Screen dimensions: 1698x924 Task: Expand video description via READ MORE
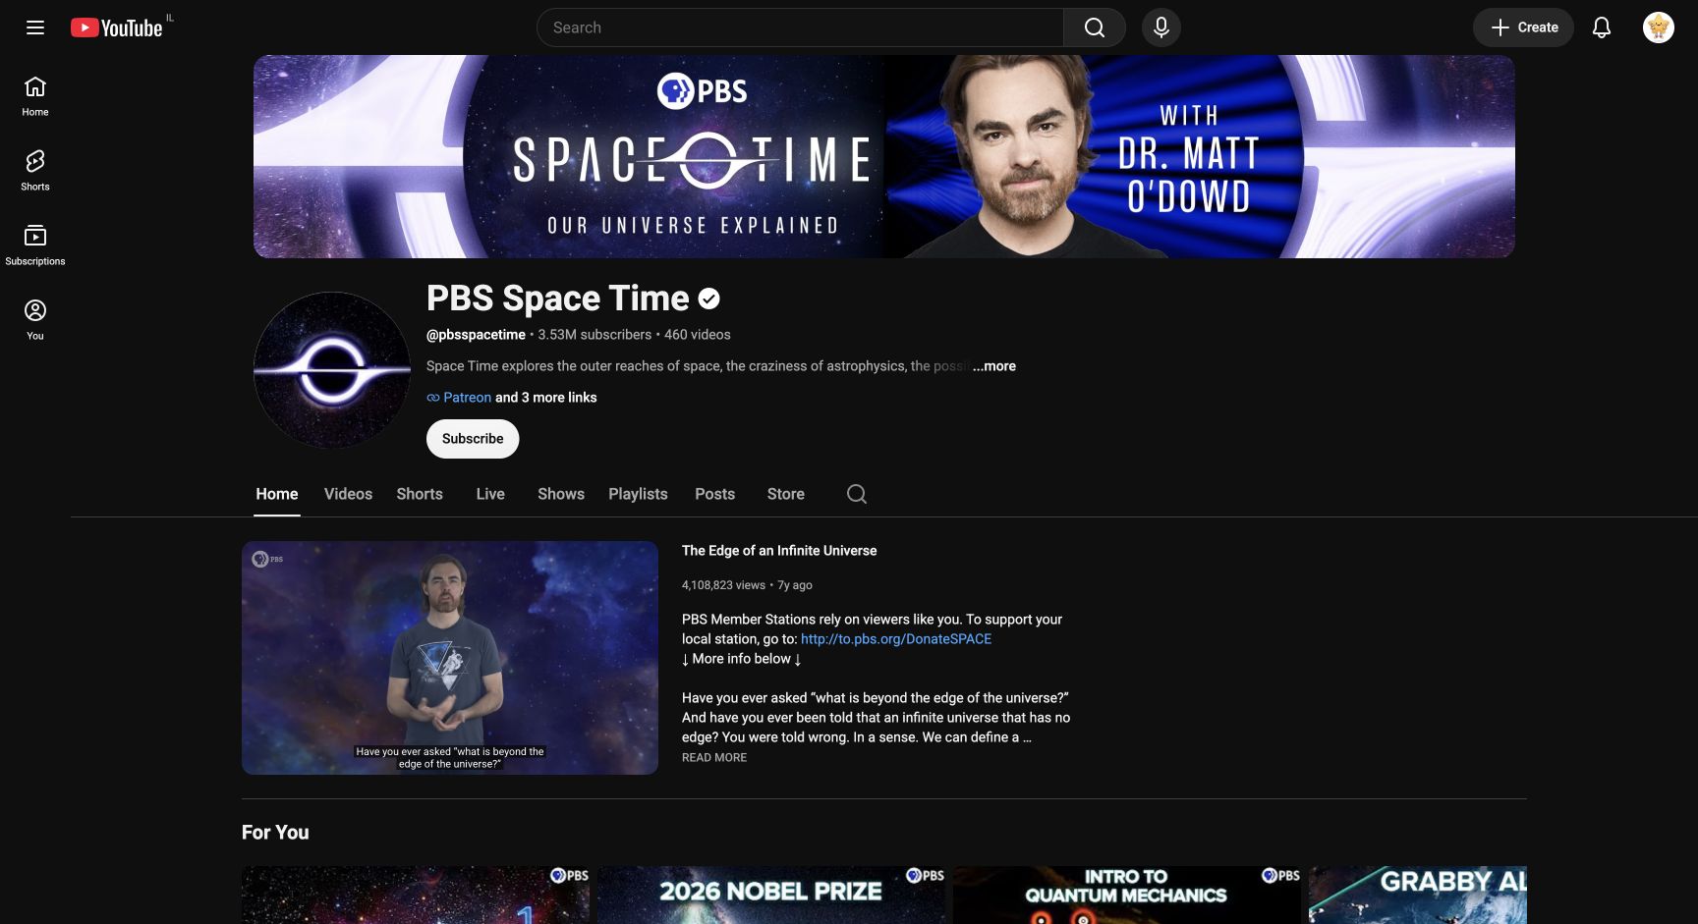[714, 758]
